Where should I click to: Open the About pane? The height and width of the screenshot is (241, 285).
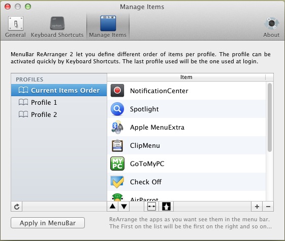pyautogui.click(x=271, y=27)
